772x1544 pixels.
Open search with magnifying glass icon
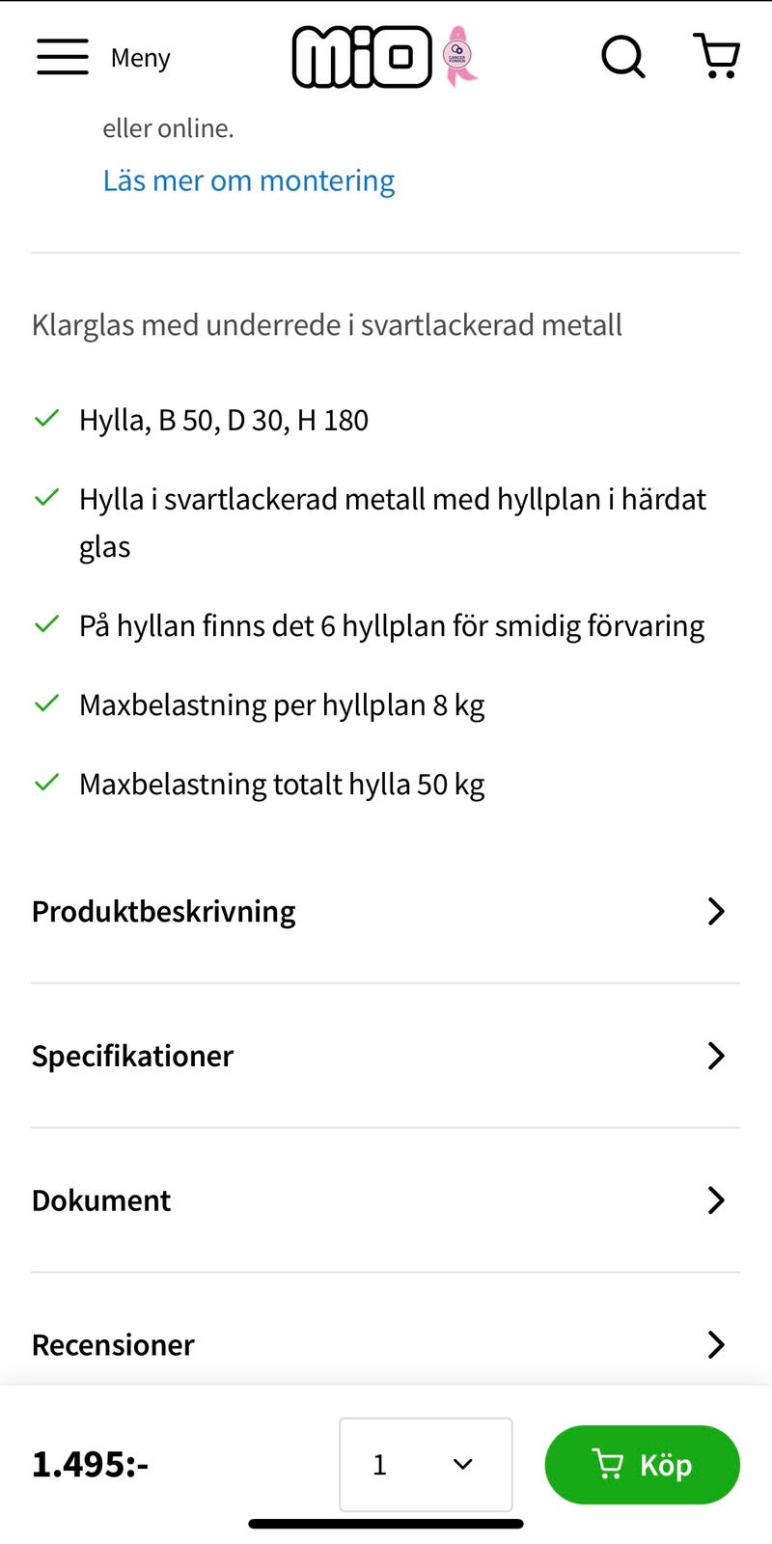pyautogui.click(x=622, y=57)
